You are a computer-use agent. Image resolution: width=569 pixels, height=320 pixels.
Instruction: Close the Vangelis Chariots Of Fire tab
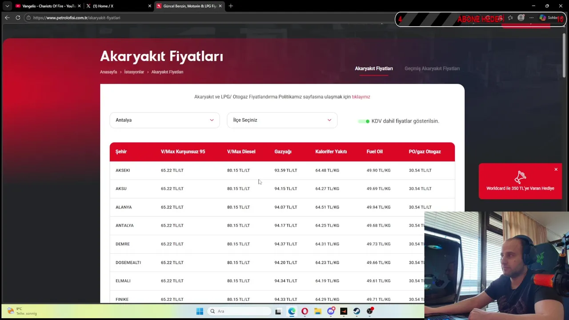pyautogui.click(x=79, y=6)
